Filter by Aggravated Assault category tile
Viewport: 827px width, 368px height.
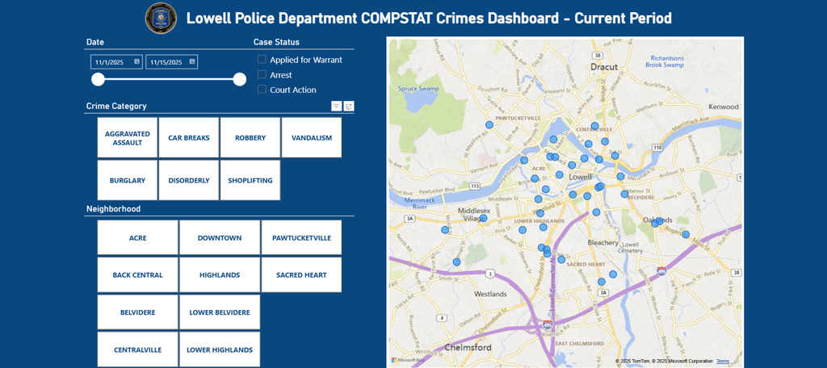[x=127, y=138]
